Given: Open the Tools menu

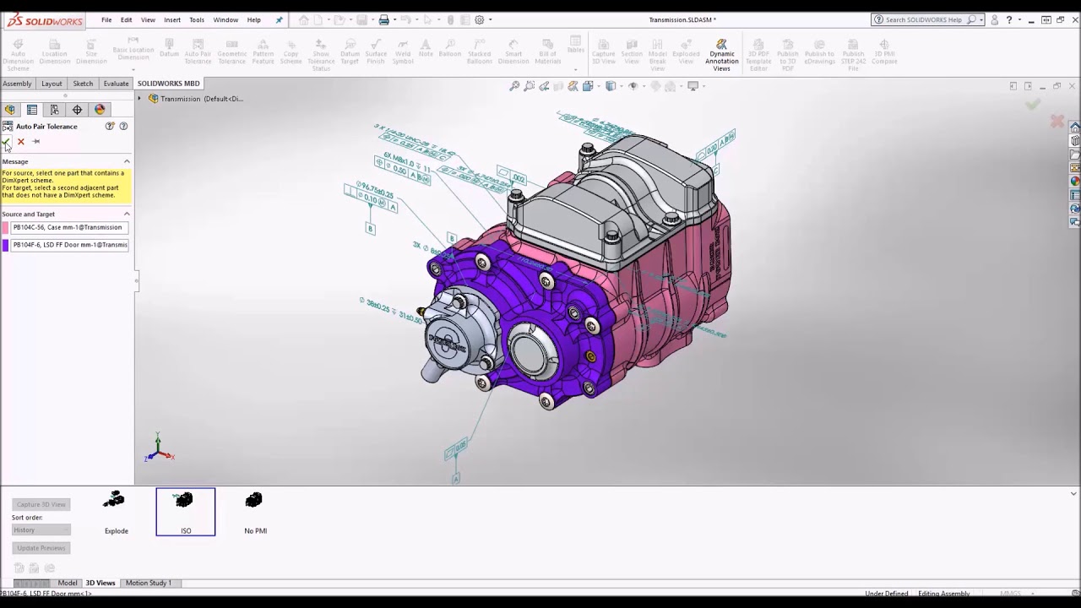Looking at the screenshot, I should point(197,19).
